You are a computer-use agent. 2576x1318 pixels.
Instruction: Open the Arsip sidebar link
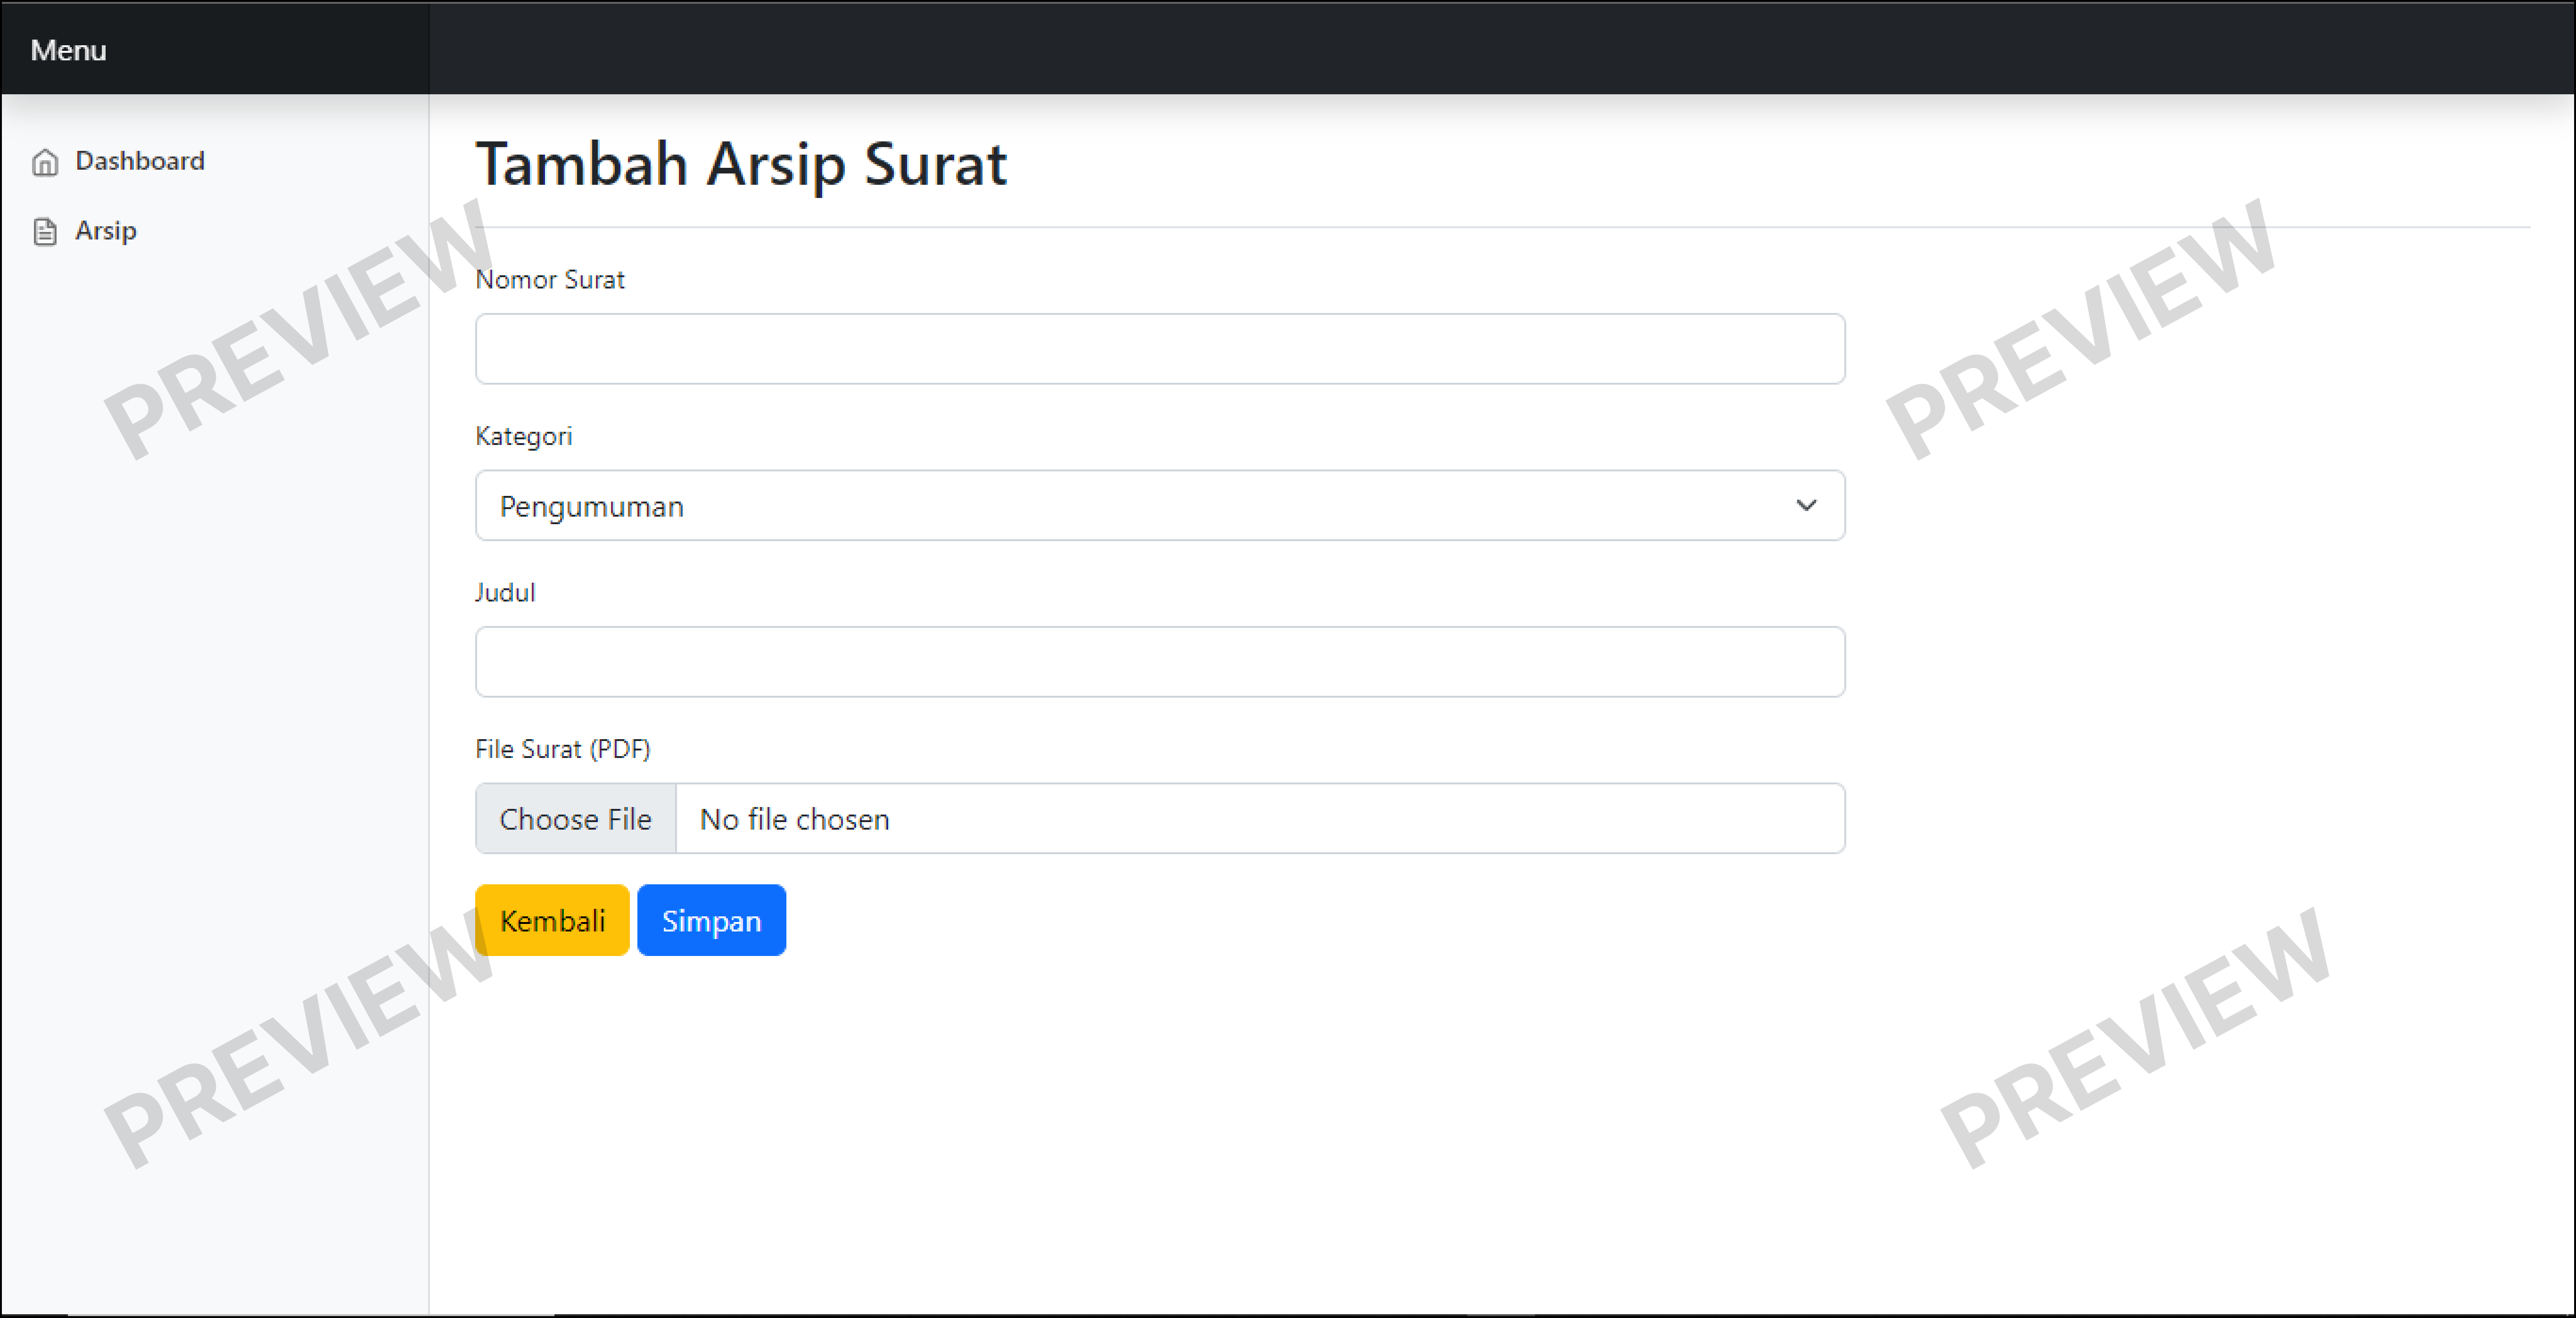click(84, 231)
